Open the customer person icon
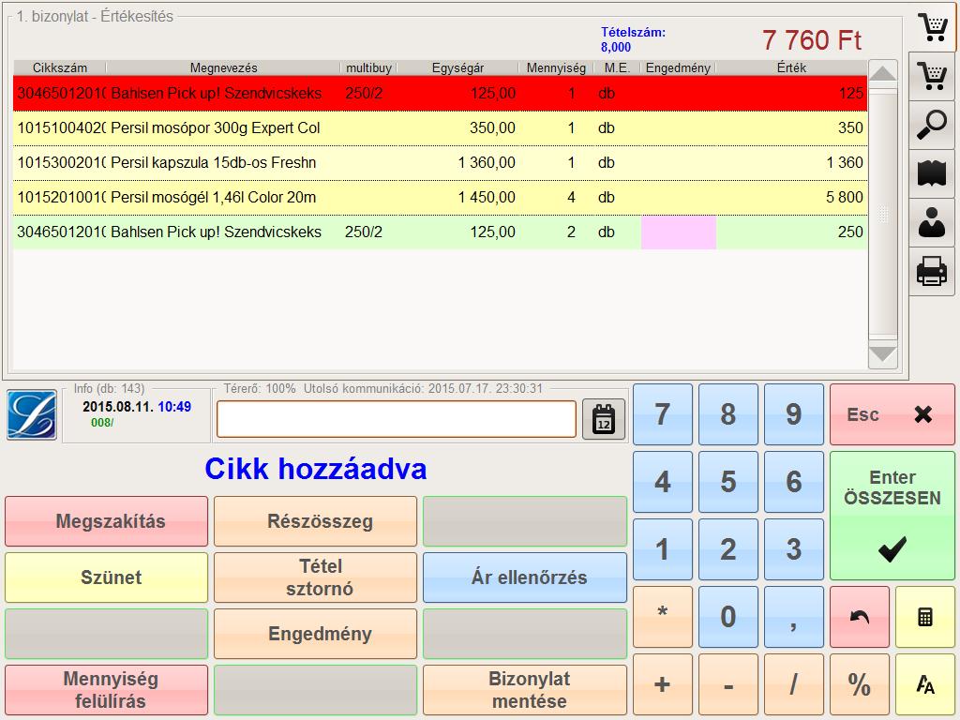This screenshot has height=720, width=960. (x=932, y=223)
